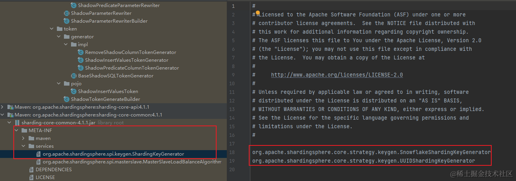Collapse the services folder
516x181 pixels.
tap(24, 146)
